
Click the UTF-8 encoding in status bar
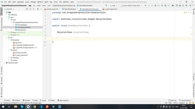[x=175, y=103]
